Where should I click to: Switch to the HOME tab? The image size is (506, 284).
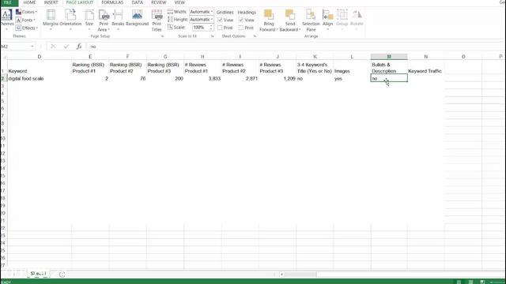click(29, 2)
